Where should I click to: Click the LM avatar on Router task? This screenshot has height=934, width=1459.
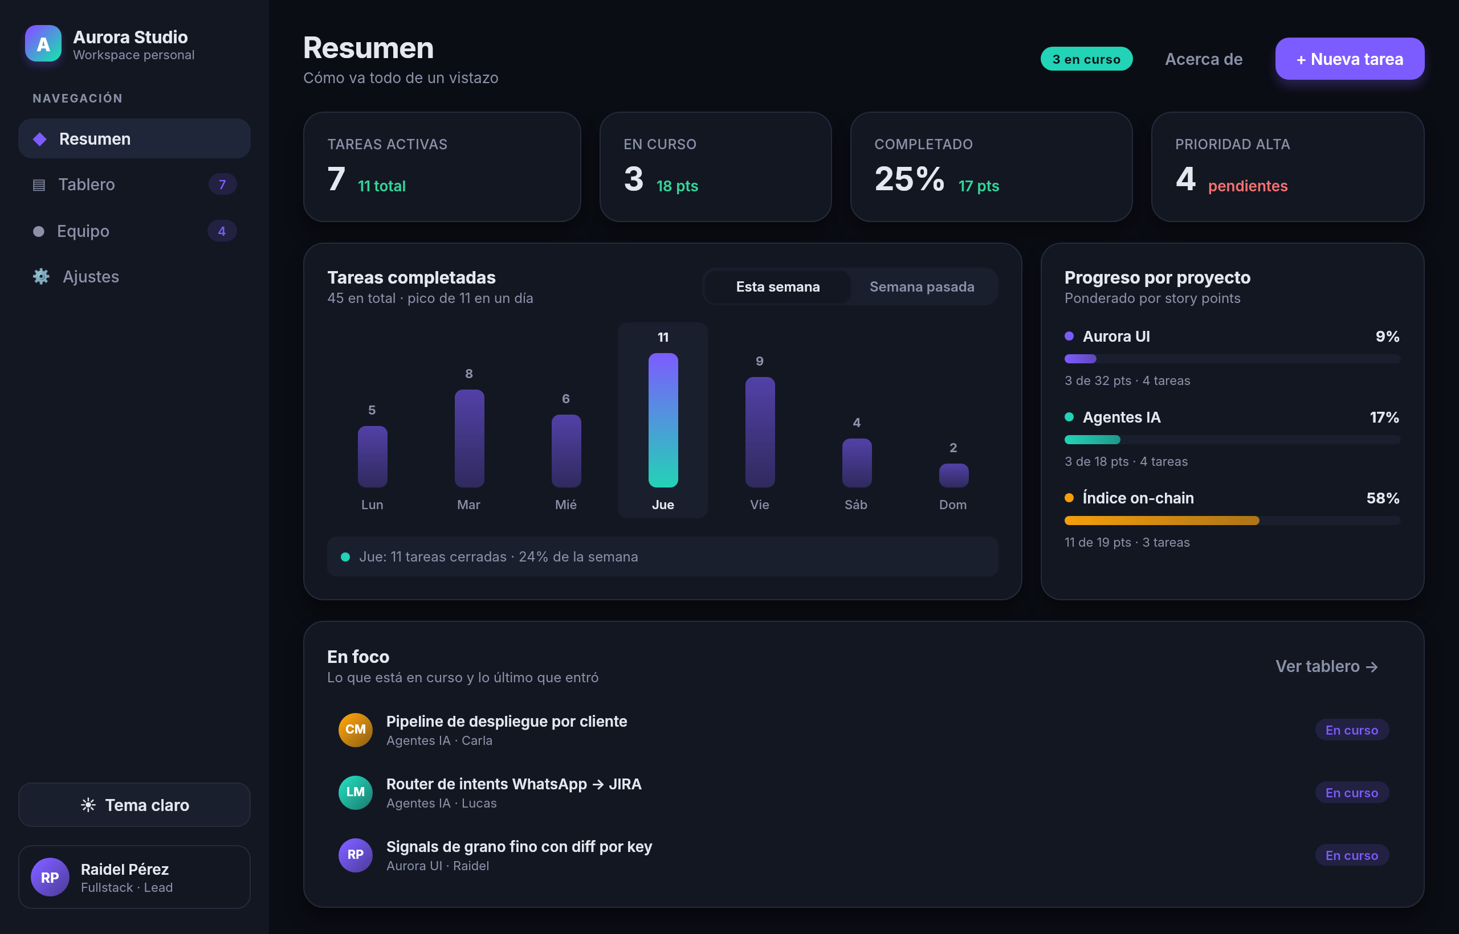[355, 792]
